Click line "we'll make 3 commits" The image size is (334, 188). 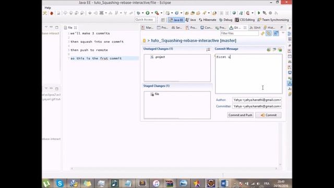90,33
